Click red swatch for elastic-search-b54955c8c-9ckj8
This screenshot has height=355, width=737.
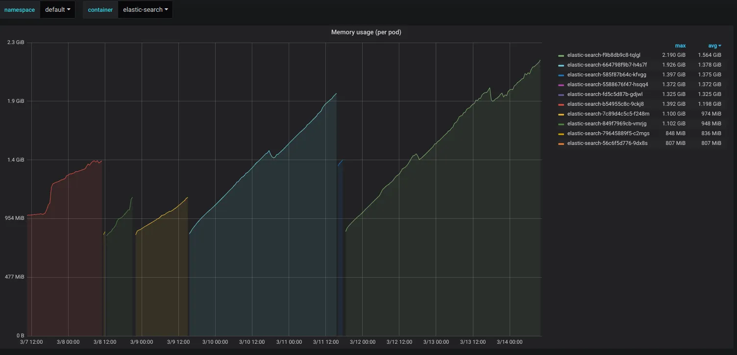(x=561, y=104)
